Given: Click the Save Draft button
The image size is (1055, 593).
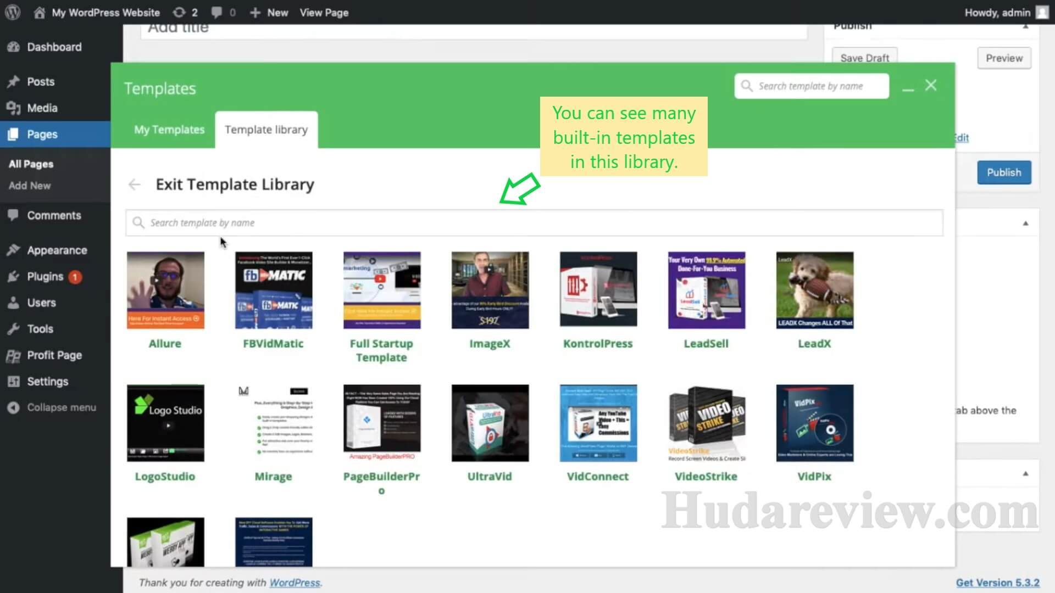Looking at the screenshot, I should point(864,58).
